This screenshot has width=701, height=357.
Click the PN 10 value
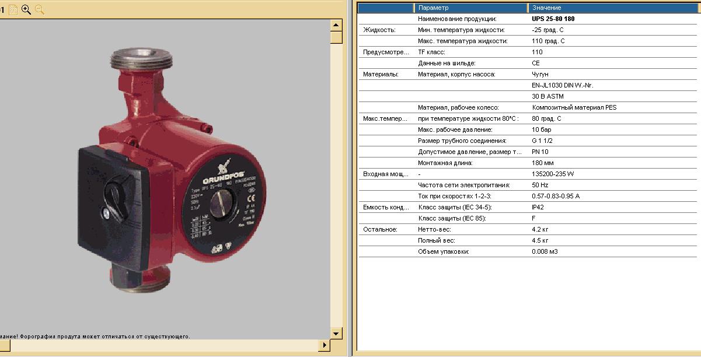pos(540,152)
